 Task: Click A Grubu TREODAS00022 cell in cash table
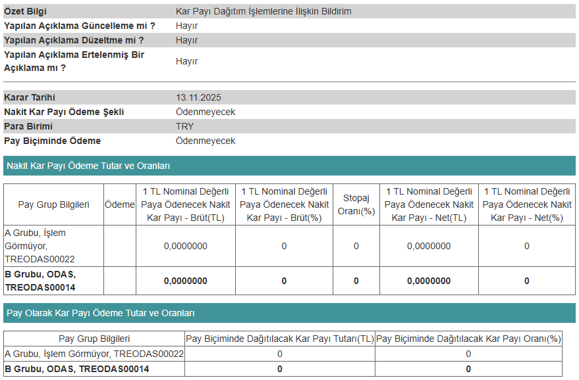coord(40,246)
